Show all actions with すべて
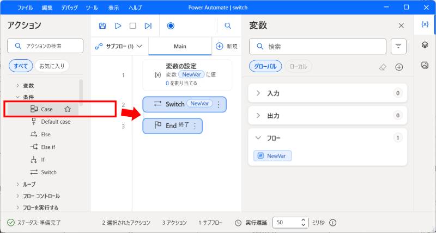Viewport: 436px width, 233px height. click(21, 66)
